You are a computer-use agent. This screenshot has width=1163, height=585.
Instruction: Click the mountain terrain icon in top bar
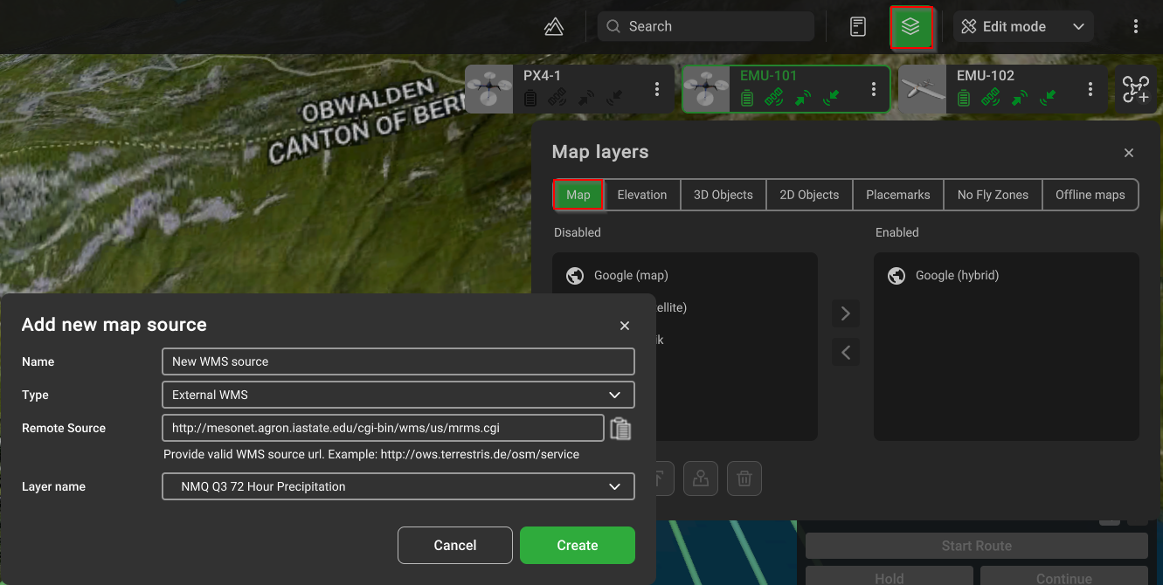click(553, 27)
